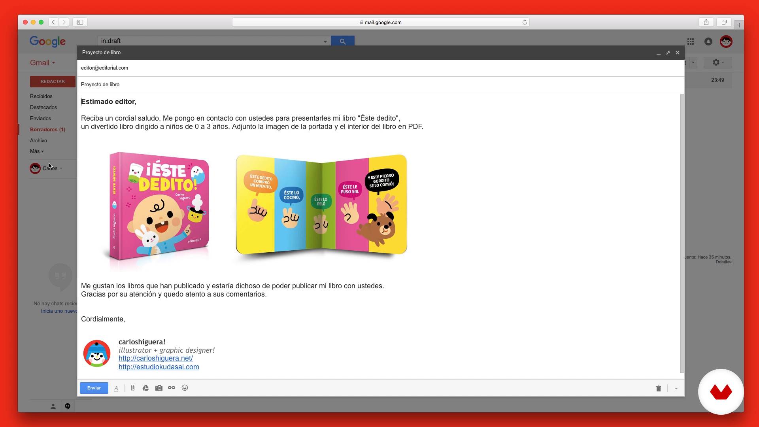
Task: Click the subject field Proyecto de libro
Action: (381, 85)
